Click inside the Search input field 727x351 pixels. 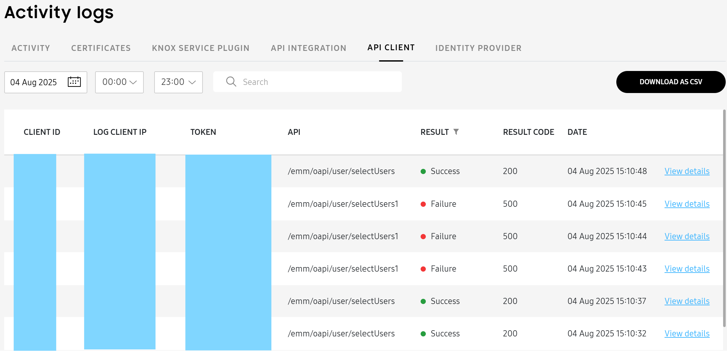point(308,82)
